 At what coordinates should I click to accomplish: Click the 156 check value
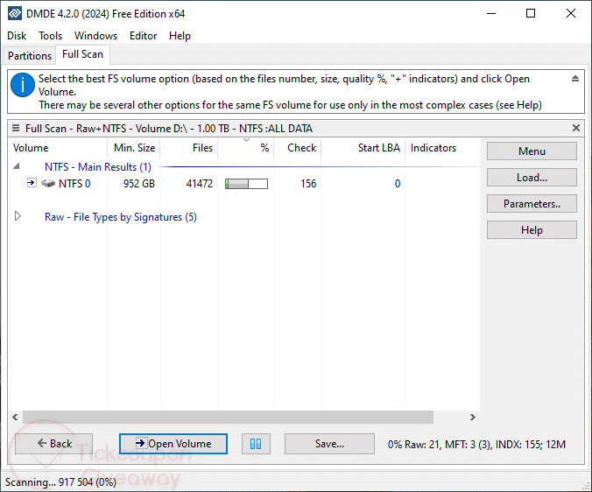[x=308, y=184]
